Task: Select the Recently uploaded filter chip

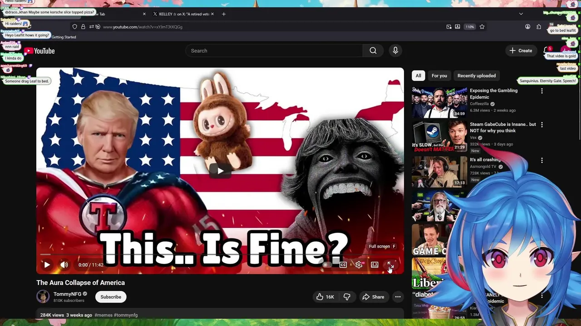Action: (x=477, y=76)
